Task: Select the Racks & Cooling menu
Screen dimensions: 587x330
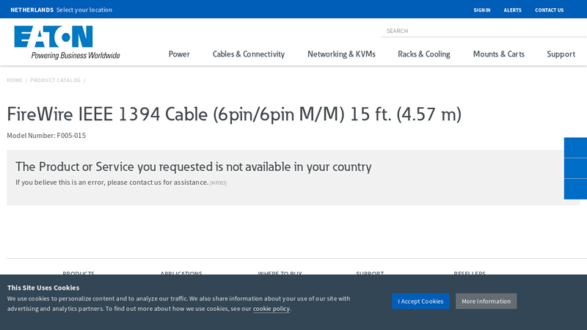Action: 424,54
